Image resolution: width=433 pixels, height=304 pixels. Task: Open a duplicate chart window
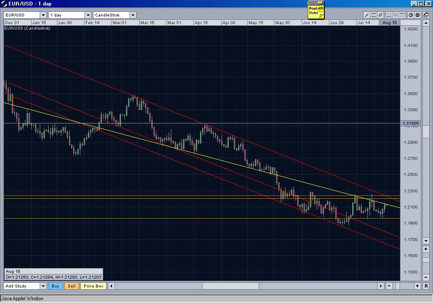[426, 15]
